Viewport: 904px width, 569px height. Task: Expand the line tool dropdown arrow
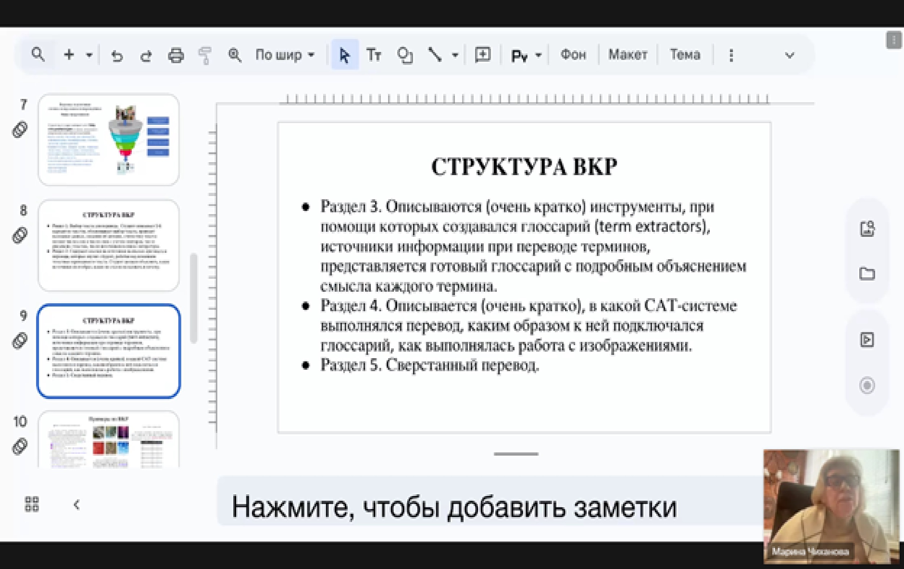[455, 55]
